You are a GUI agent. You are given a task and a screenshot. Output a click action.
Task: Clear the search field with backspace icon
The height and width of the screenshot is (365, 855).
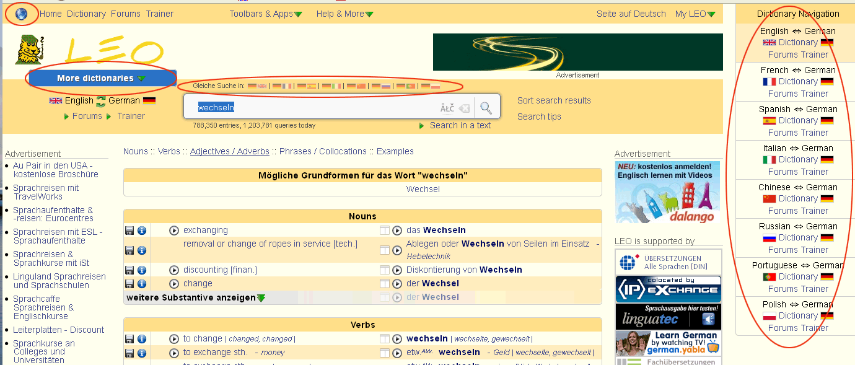tap(463, 108)
